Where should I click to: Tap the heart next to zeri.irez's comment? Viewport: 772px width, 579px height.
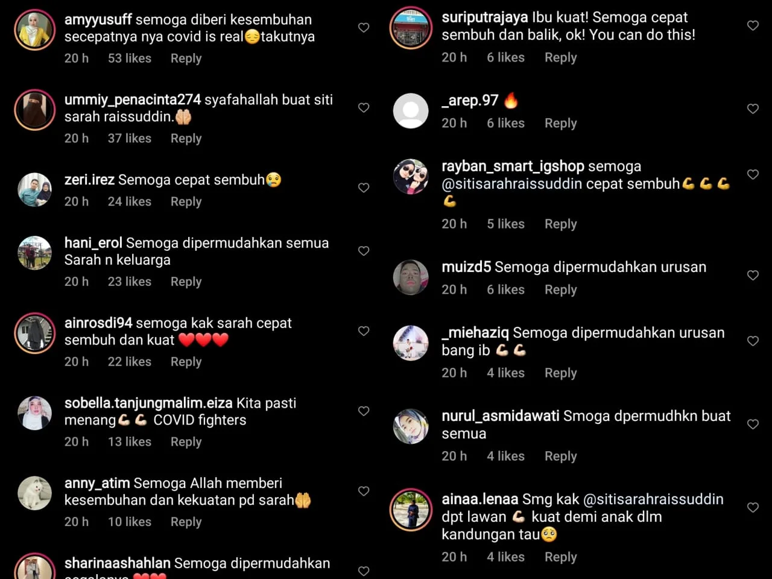pos(364,188)
